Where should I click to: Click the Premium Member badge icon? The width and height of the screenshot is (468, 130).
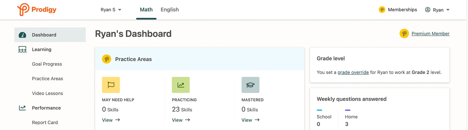404,34
